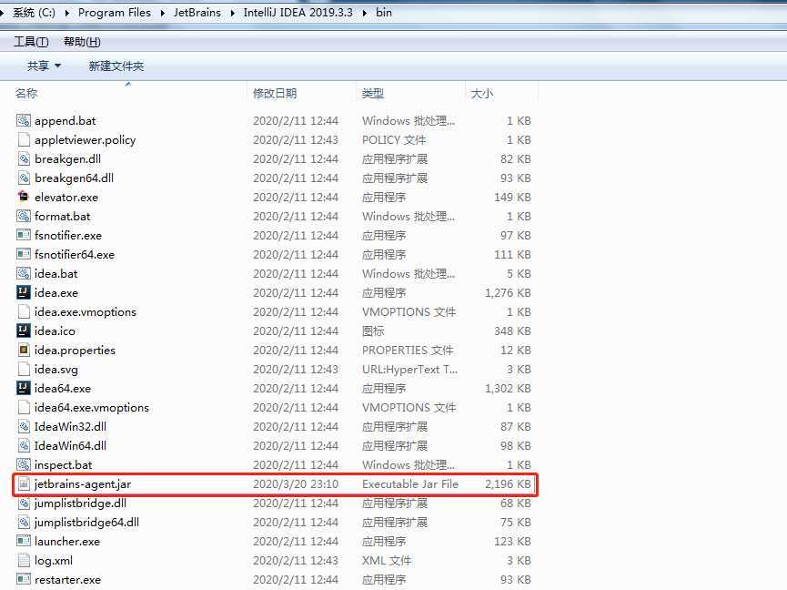This screenshot has height=590, width=787.
Task: Click the inspect.bat file icon
Action: [24, 464]
